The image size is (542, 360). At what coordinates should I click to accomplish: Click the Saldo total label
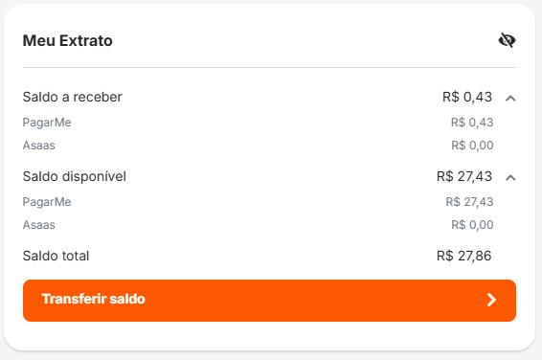point(56,256)
